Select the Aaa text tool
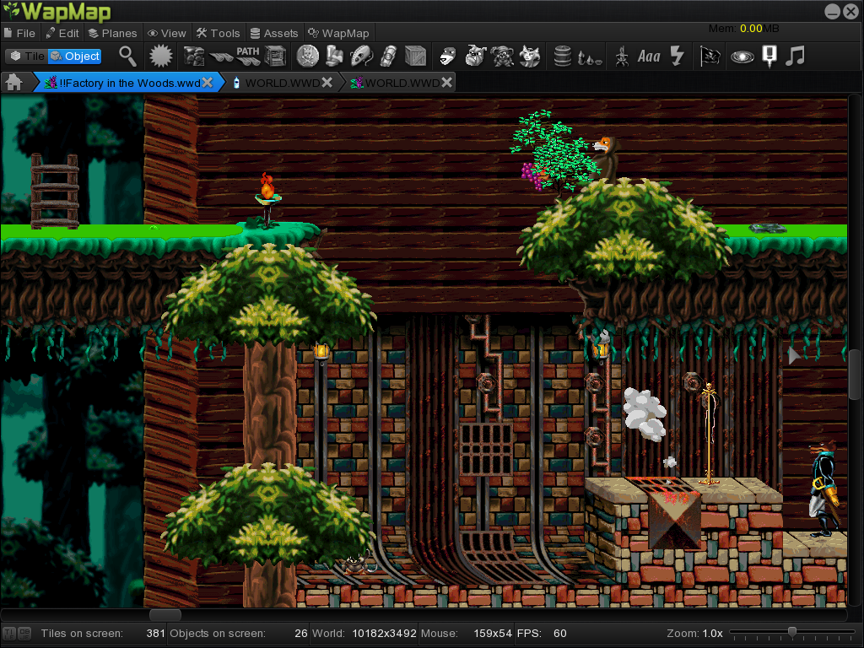 click(x=649, y=57)
